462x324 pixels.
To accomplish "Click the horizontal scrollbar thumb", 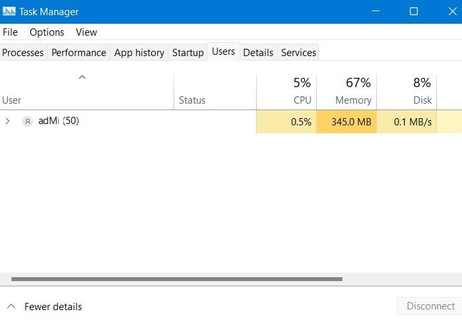I will [177, 279].
